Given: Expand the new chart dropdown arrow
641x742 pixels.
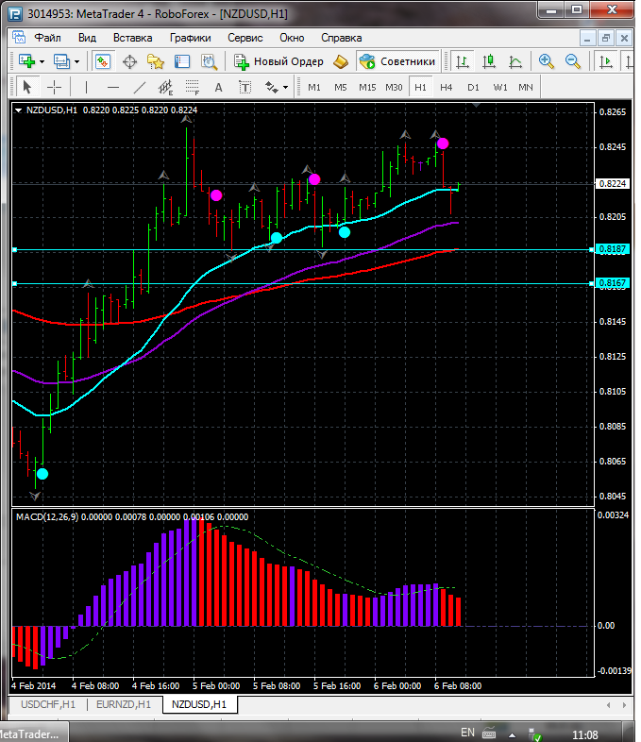Looking at the screenshot, I should [42, 61].
